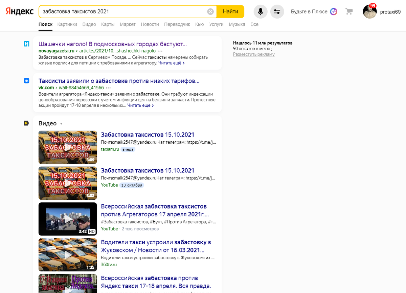Viewport: 406px width, 293px height.
Task: Open 'Водители такси устроили забастовку в Жуковском' title
Action: point(156,246)
